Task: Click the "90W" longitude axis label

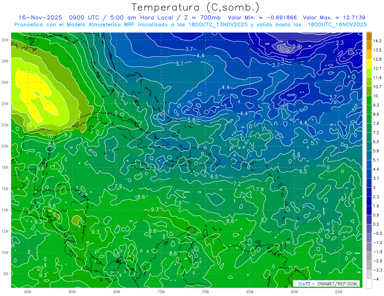Action: pos(28,292)
